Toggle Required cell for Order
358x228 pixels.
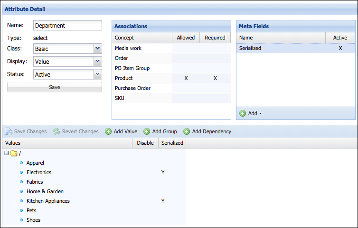click(215, 58)
